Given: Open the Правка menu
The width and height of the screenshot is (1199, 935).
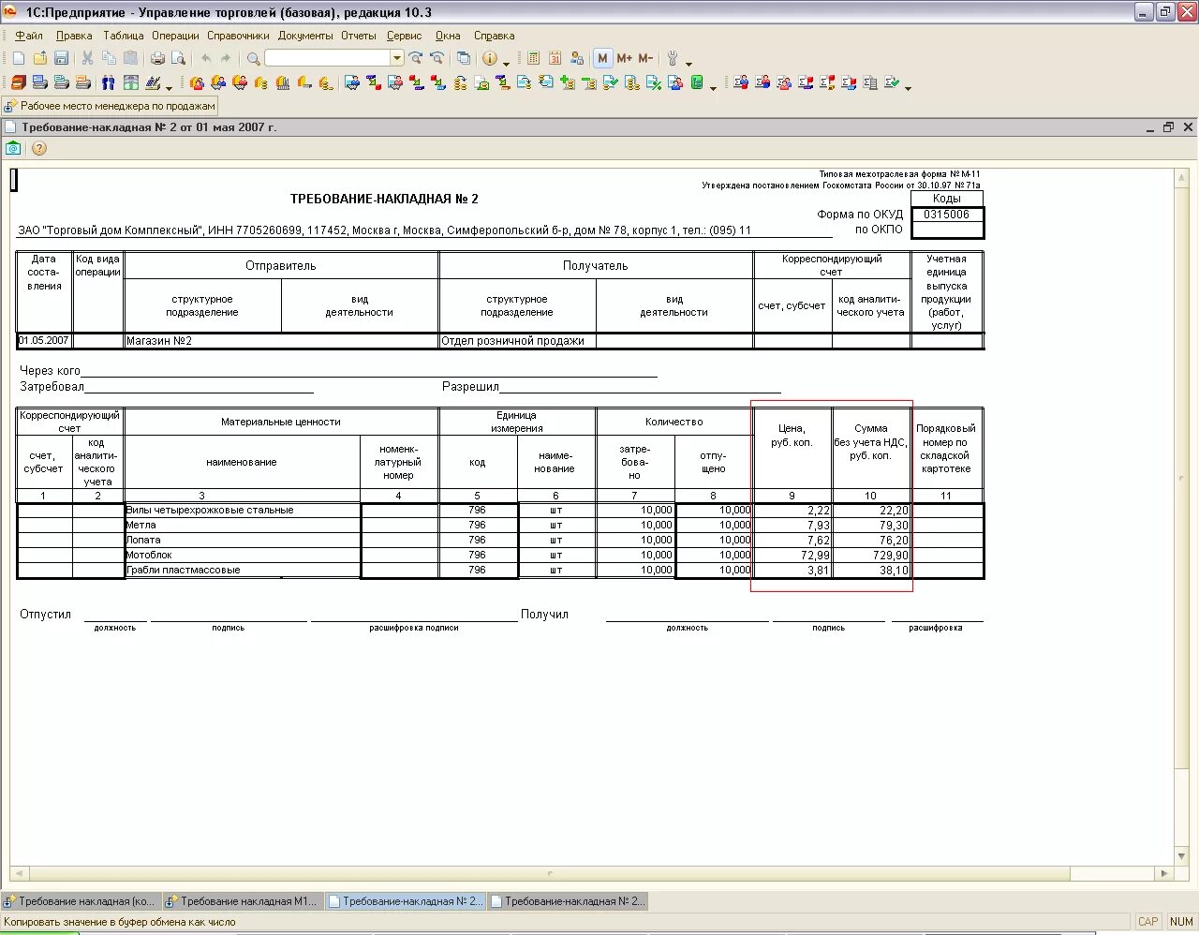Looking at the screenshot, I should click(x=74, y=36).
